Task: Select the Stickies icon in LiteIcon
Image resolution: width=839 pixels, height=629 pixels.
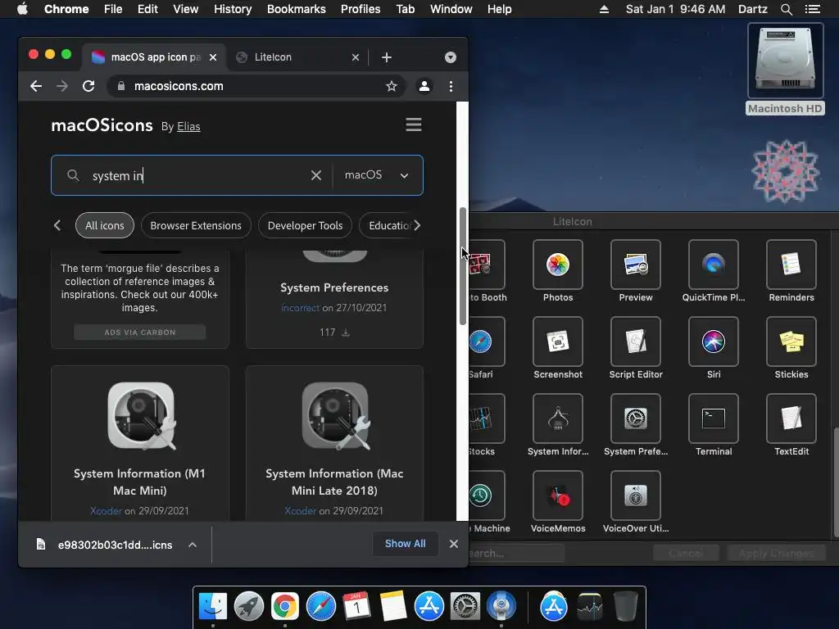Action: [791, 342]
